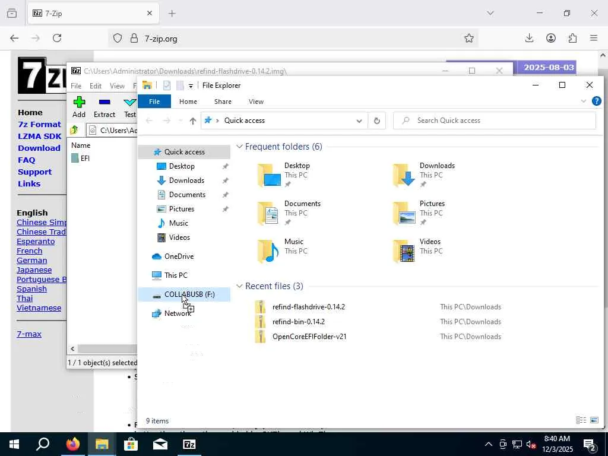The width and height of the screenshot is (608, 456).
Task: Click the FAQ link on 7-zip.org
Action: coord(26,160)
